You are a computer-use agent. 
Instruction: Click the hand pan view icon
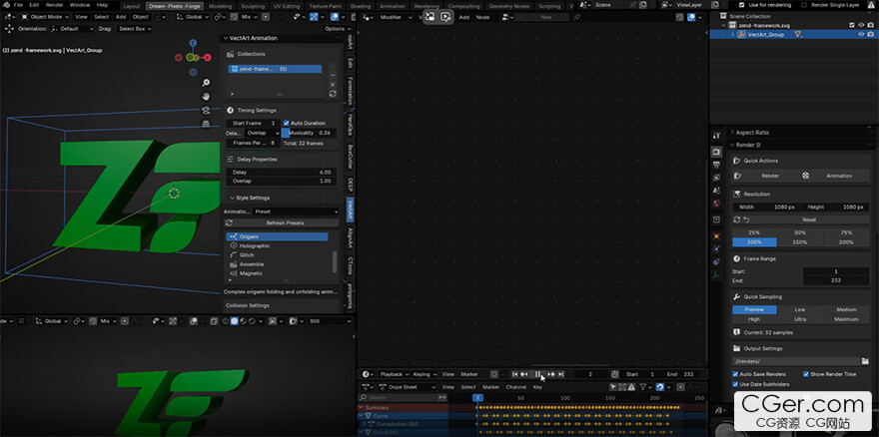(207, 97)
